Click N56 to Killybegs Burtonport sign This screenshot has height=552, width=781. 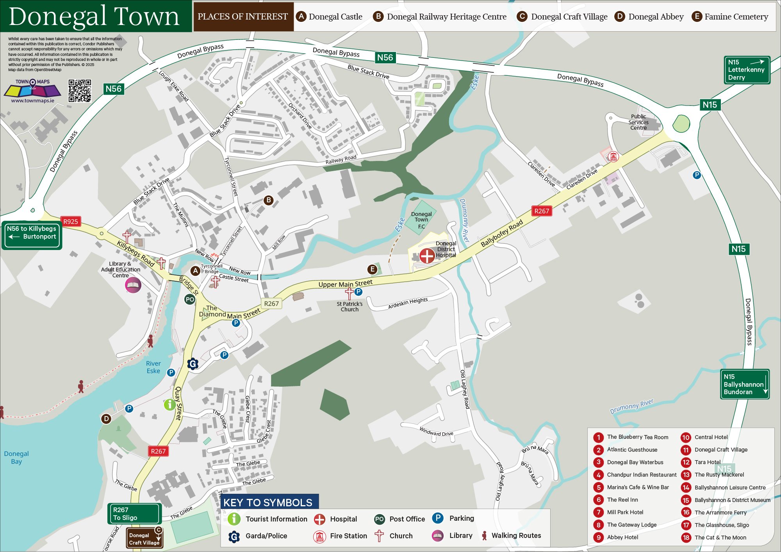click(32, 235)
